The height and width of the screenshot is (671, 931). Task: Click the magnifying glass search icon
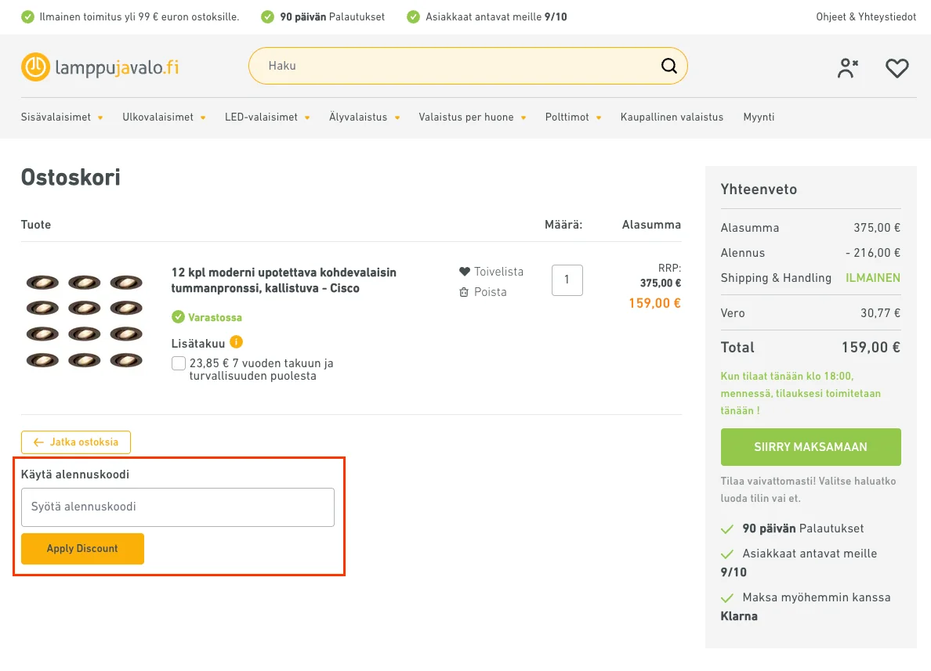pos(668,66)
